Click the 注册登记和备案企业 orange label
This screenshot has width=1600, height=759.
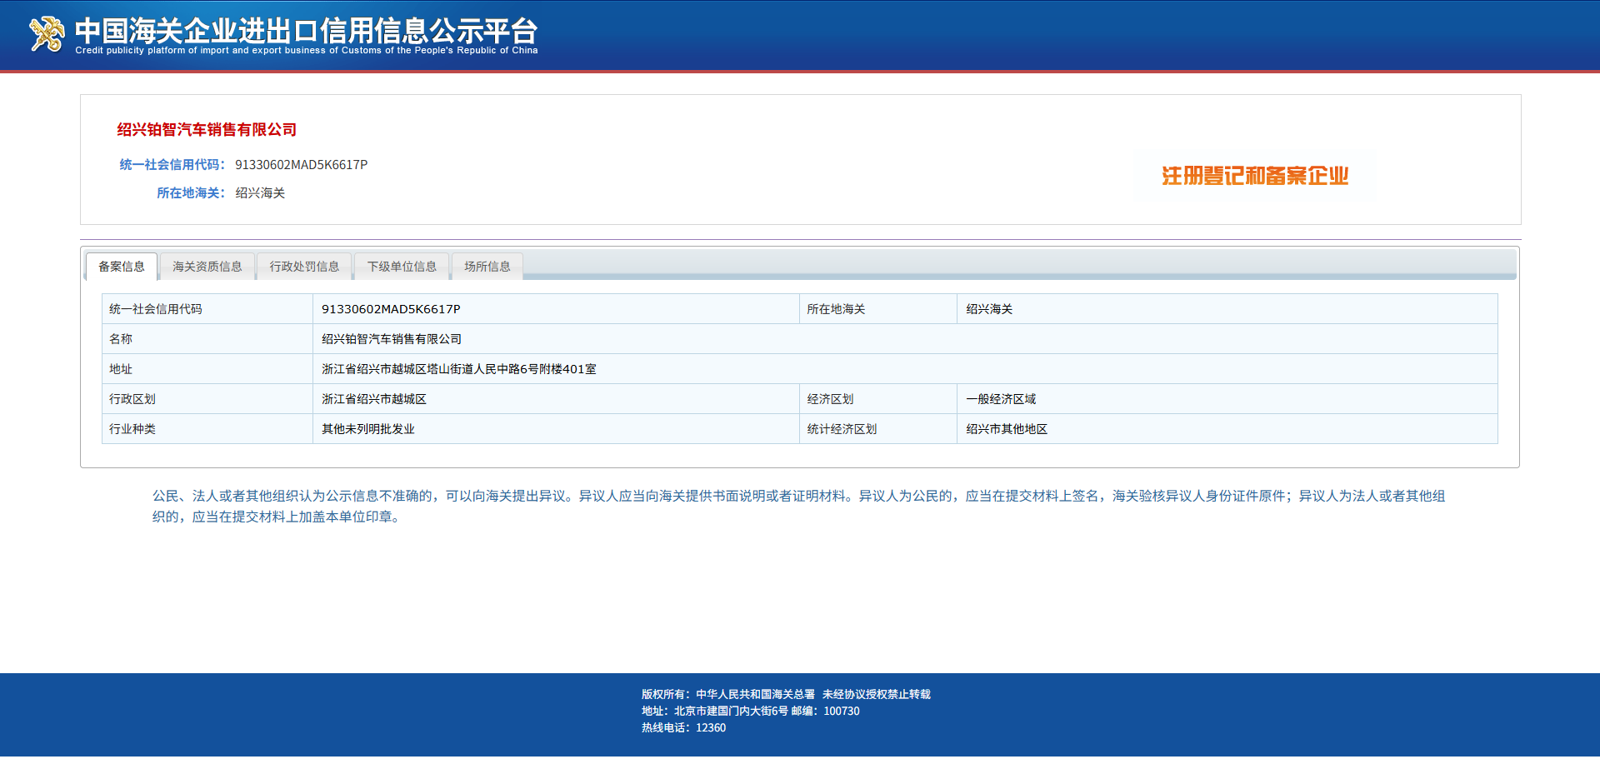click(1255, 176)
